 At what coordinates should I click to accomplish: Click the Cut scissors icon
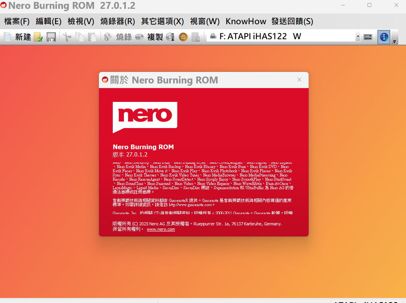(x=67, y=37)
